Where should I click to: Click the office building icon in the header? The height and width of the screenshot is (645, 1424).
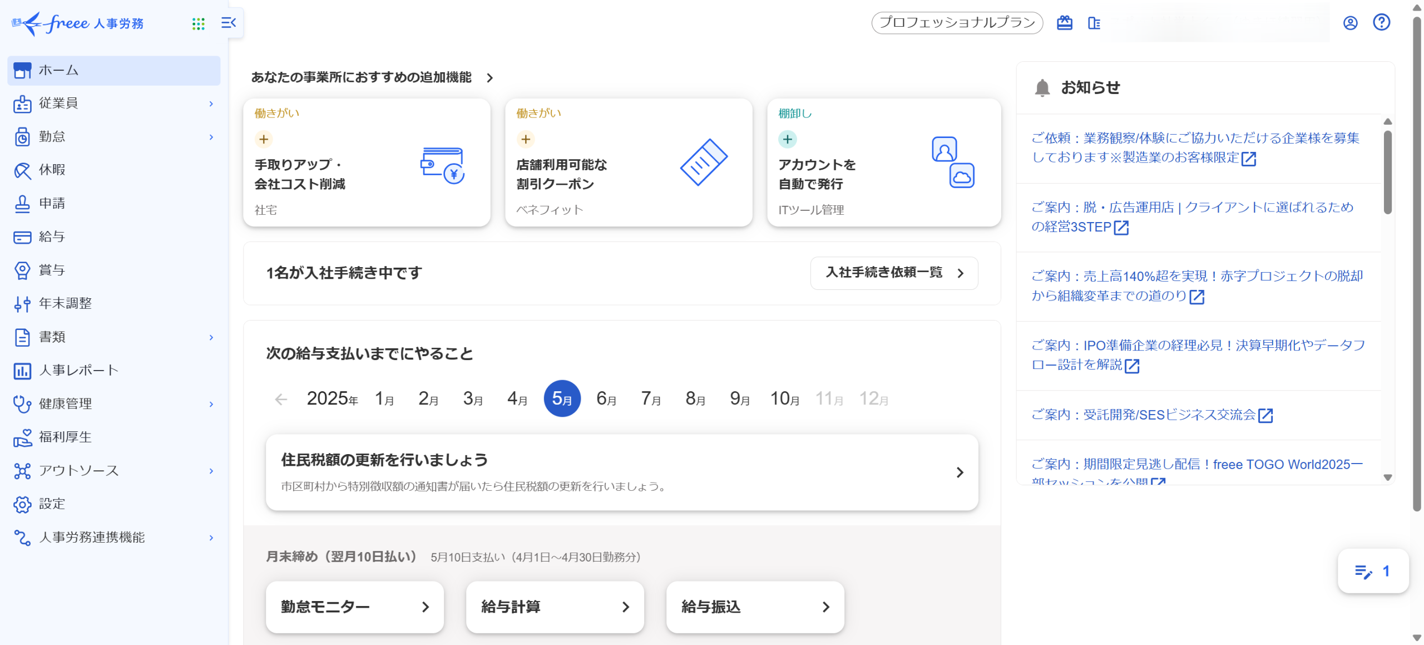pos(1094,23)
